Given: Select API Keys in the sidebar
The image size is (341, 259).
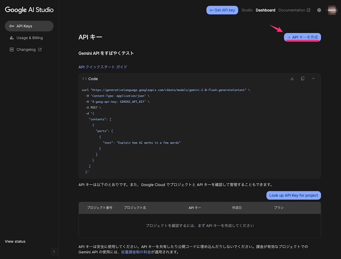Looking at the screenshot, I should [29, 26].
